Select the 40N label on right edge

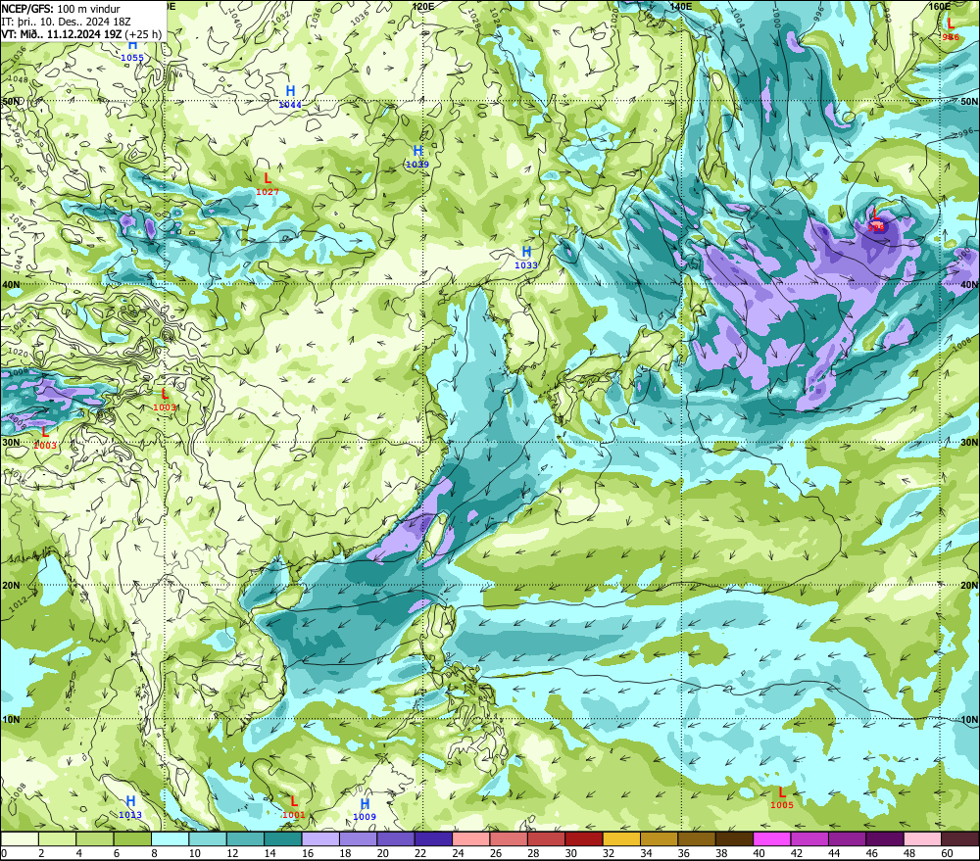coord(969,284)
